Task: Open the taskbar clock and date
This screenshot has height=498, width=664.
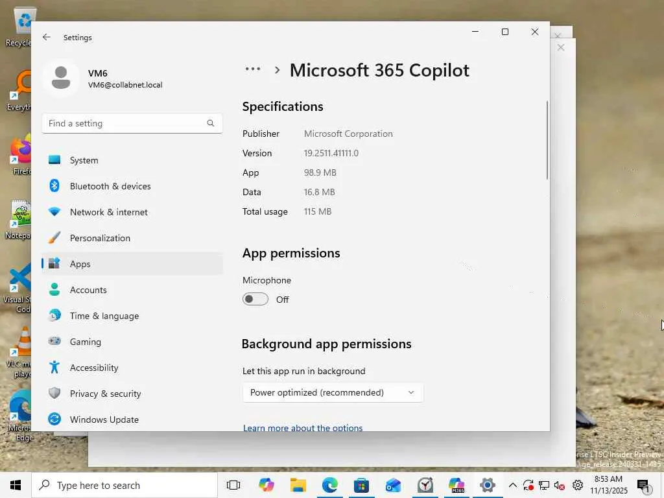Action: tap(608, 485)
